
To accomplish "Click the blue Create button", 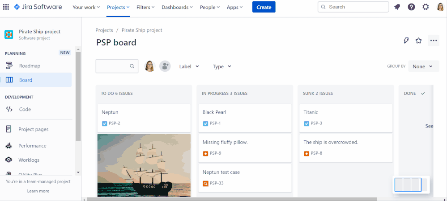I will (x=264, y=7).
